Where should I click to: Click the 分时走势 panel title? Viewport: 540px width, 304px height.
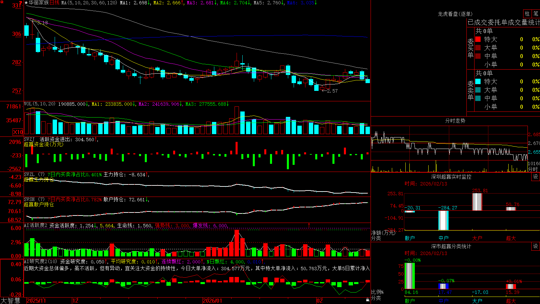coord(455,121)
